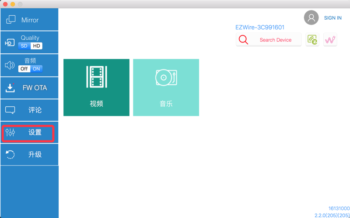Click the SIGN IN link
The image size is (350, 218).
coord(333,18)
